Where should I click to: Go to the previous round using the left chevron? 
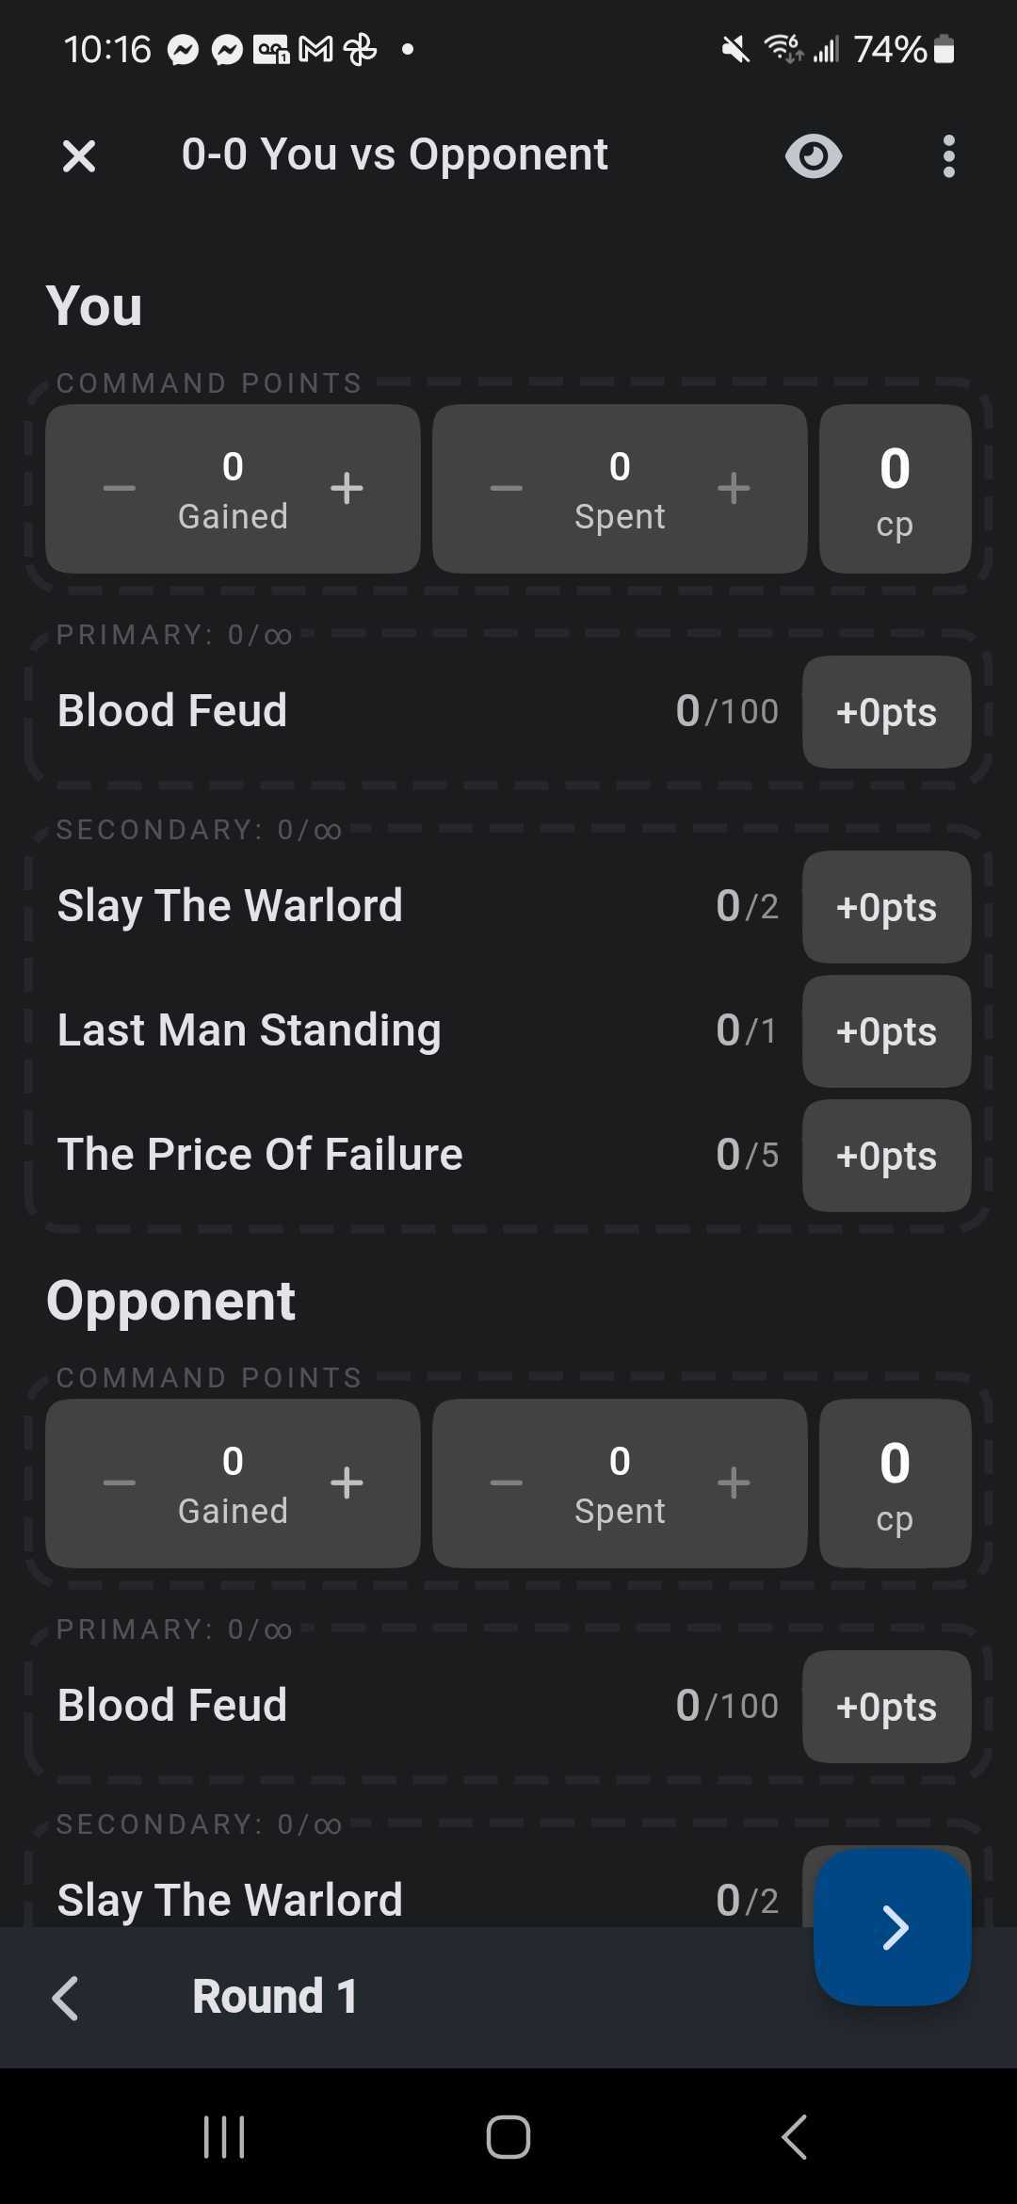coord(65,1998)
